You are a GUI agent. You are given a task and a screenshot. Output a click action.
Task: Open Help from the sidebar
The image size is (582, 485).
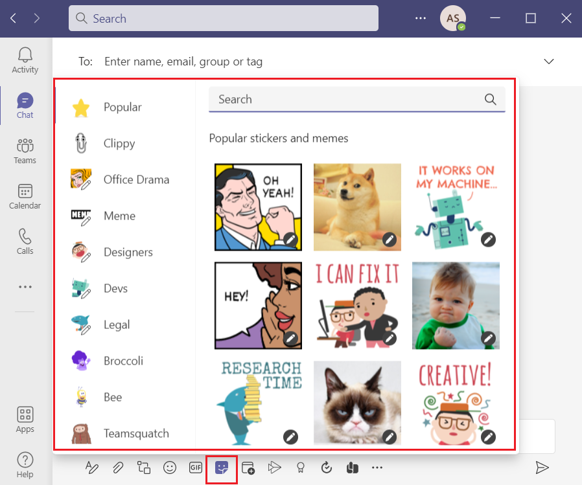tap(25, 464)
